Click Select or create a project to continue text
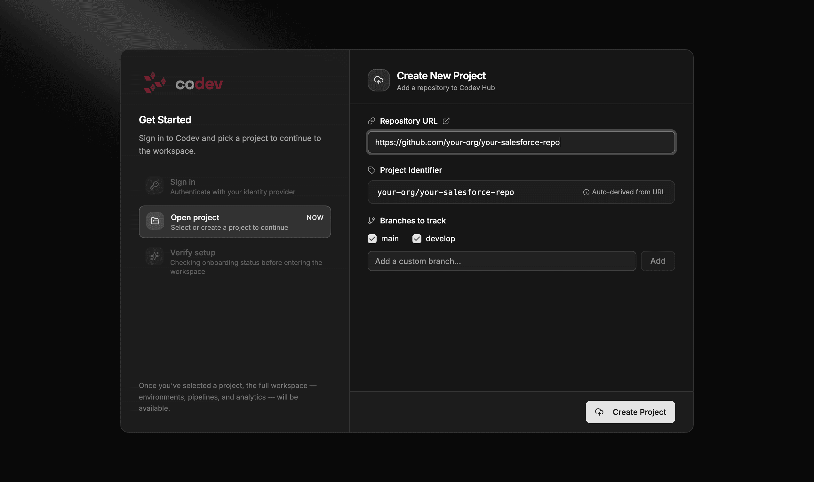The image size is (814, 482). pyautogui.click(x=229, y=228)
